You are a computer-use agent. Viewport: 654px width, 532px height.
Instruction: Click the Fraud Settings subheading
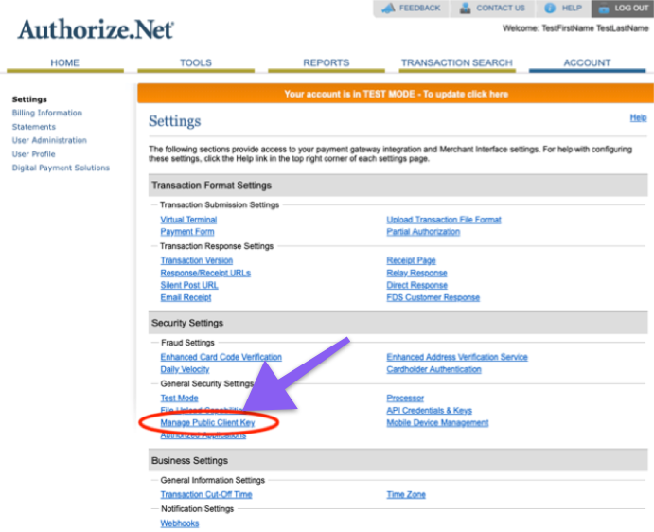tap(187, 343)
